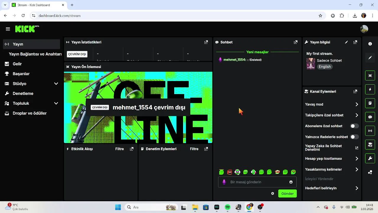Enable the Yalnızca ifadelerle sohbet toggle
Viewport: 378px width, 213px height.
point(354,137)
